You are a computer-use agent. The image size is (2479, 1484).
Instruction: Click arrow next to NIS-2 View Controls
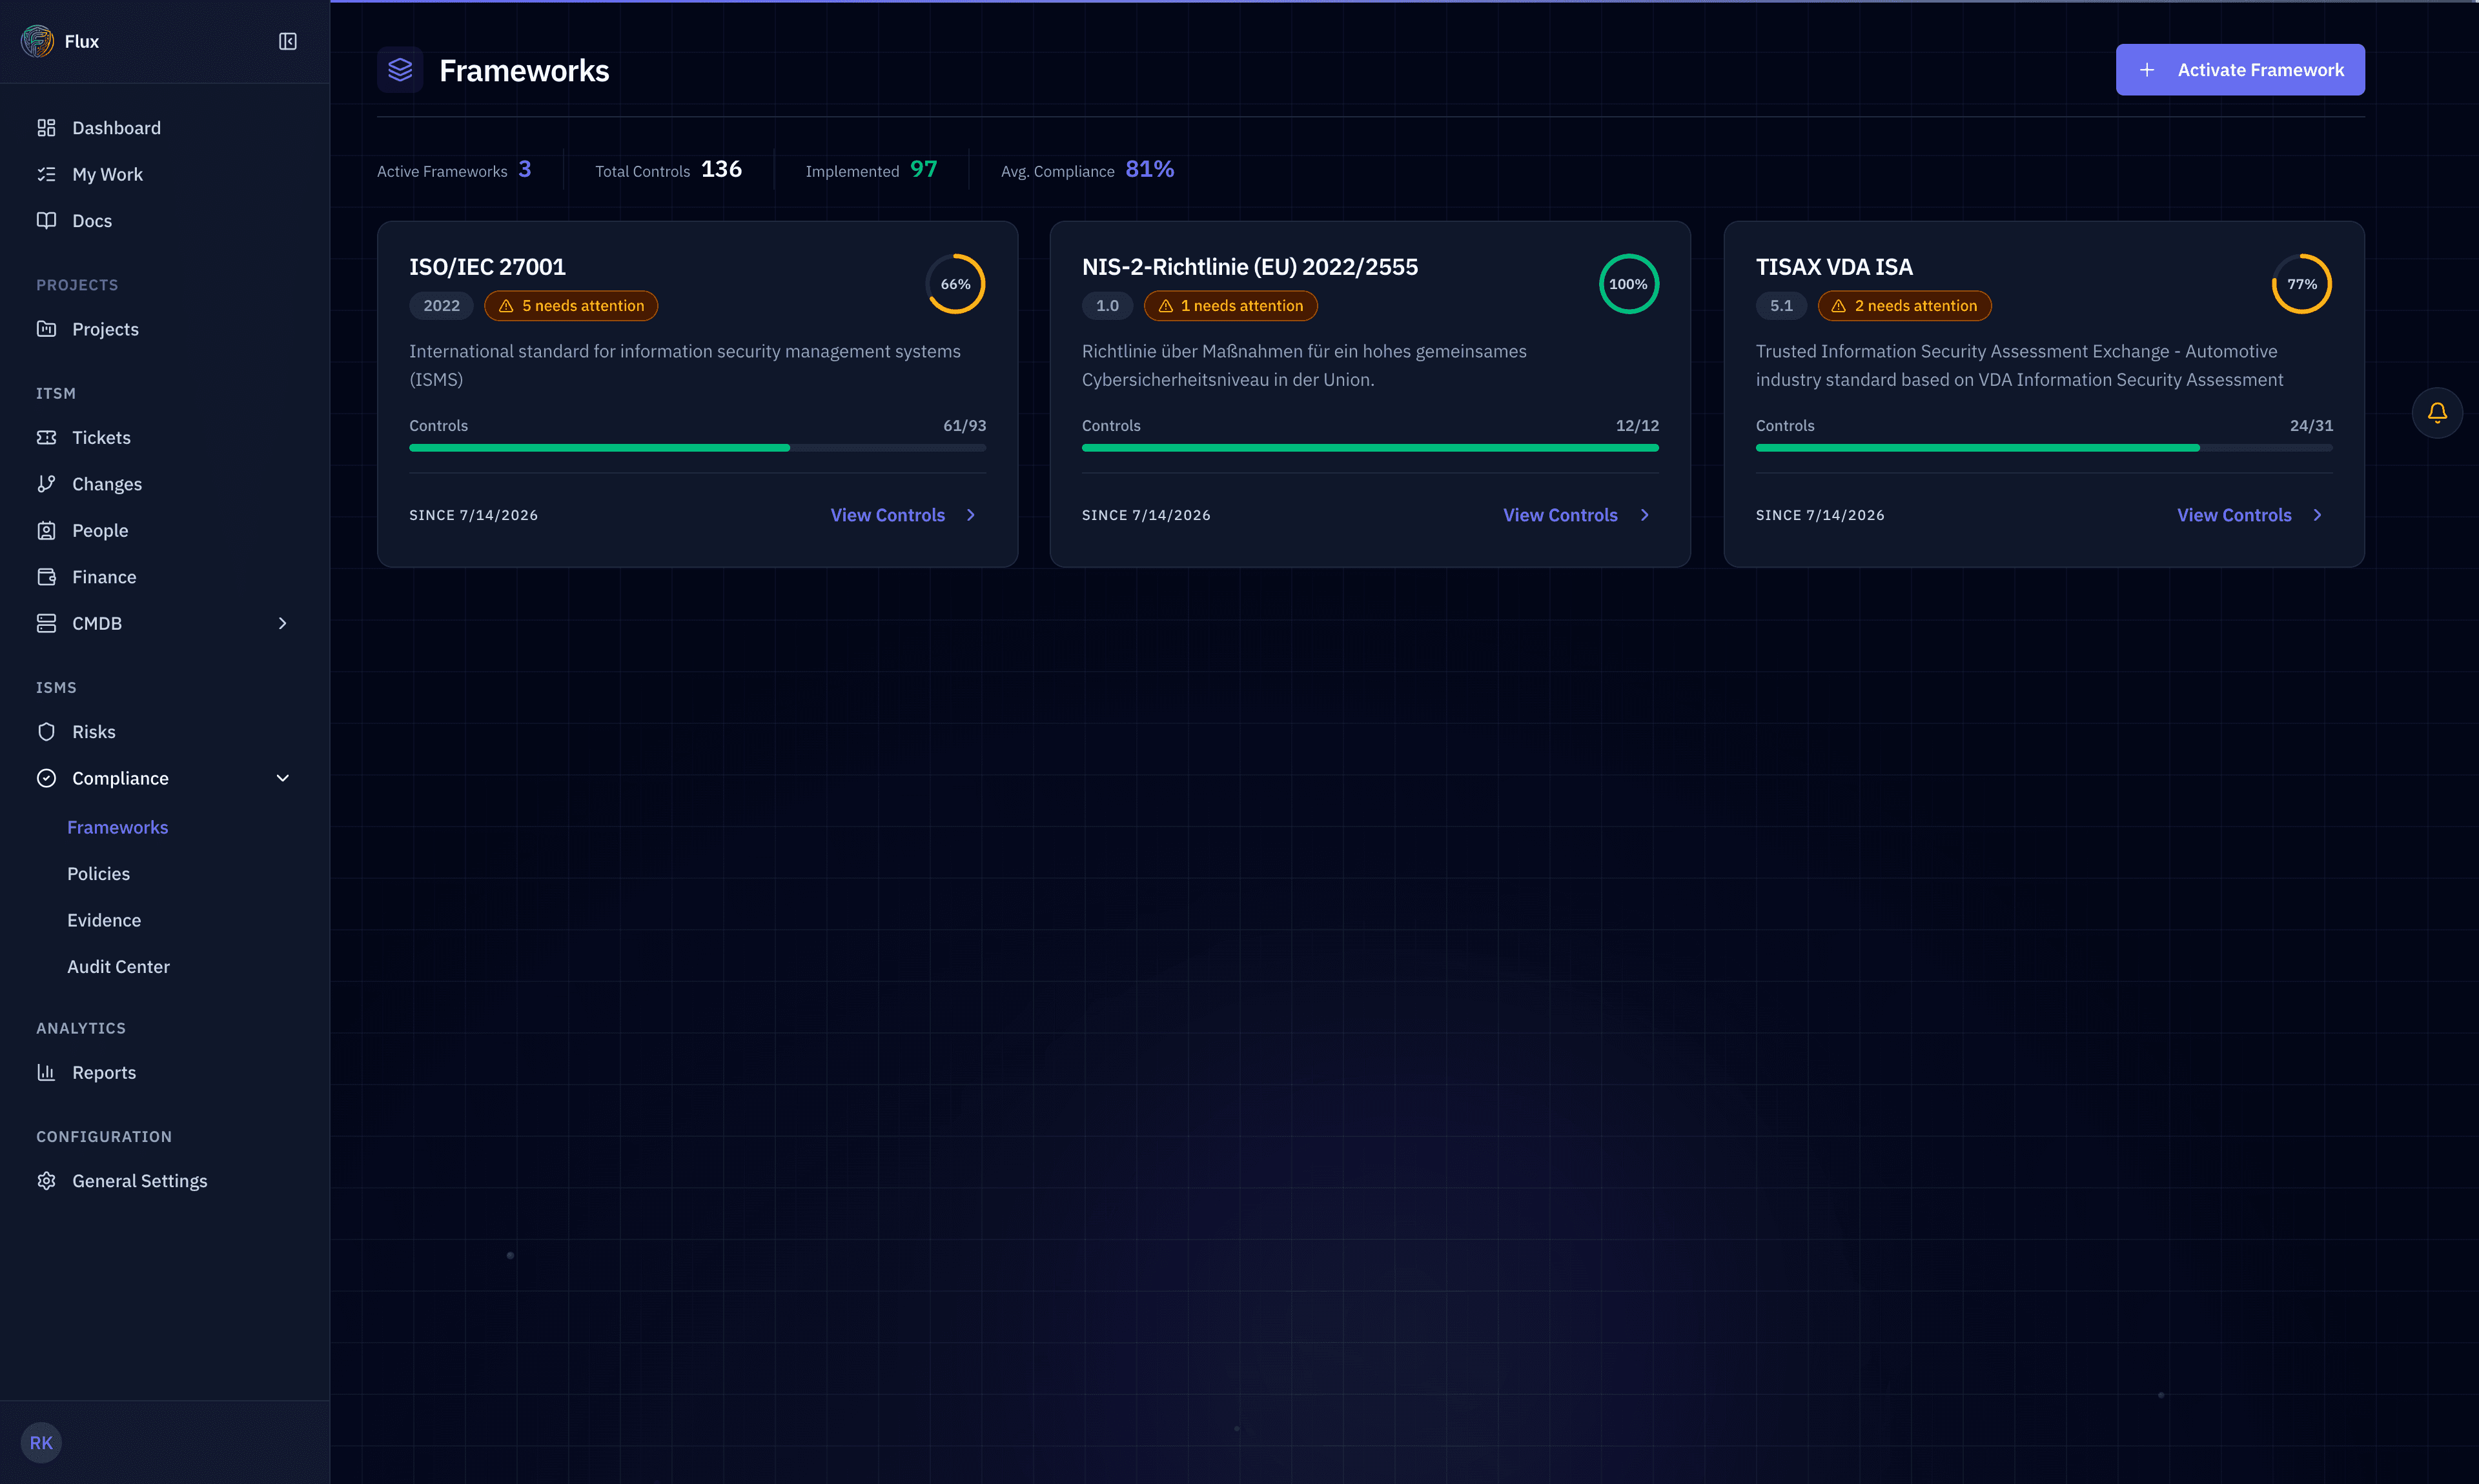(1645, 515)
